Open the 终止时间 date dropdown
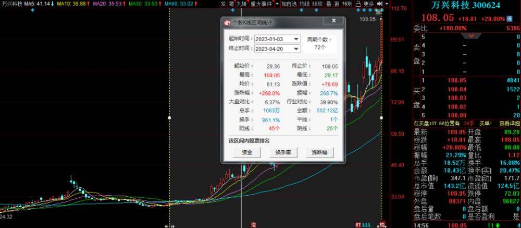Screen dimensions: 521x228 (296, 49)
